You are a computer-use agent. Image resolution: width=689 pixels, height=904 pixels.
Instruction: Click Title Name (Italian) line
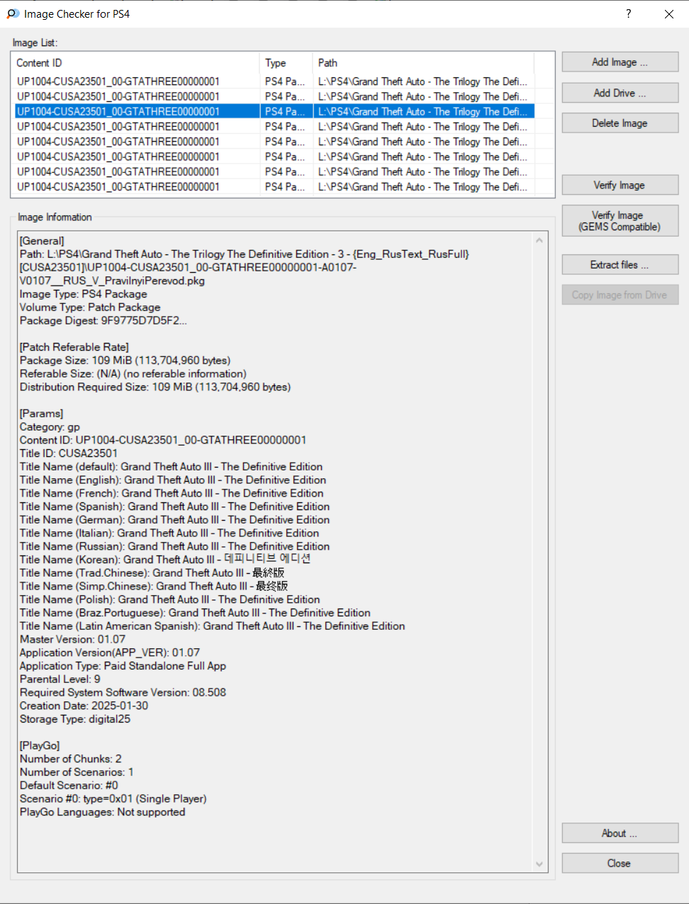point(169,533)
